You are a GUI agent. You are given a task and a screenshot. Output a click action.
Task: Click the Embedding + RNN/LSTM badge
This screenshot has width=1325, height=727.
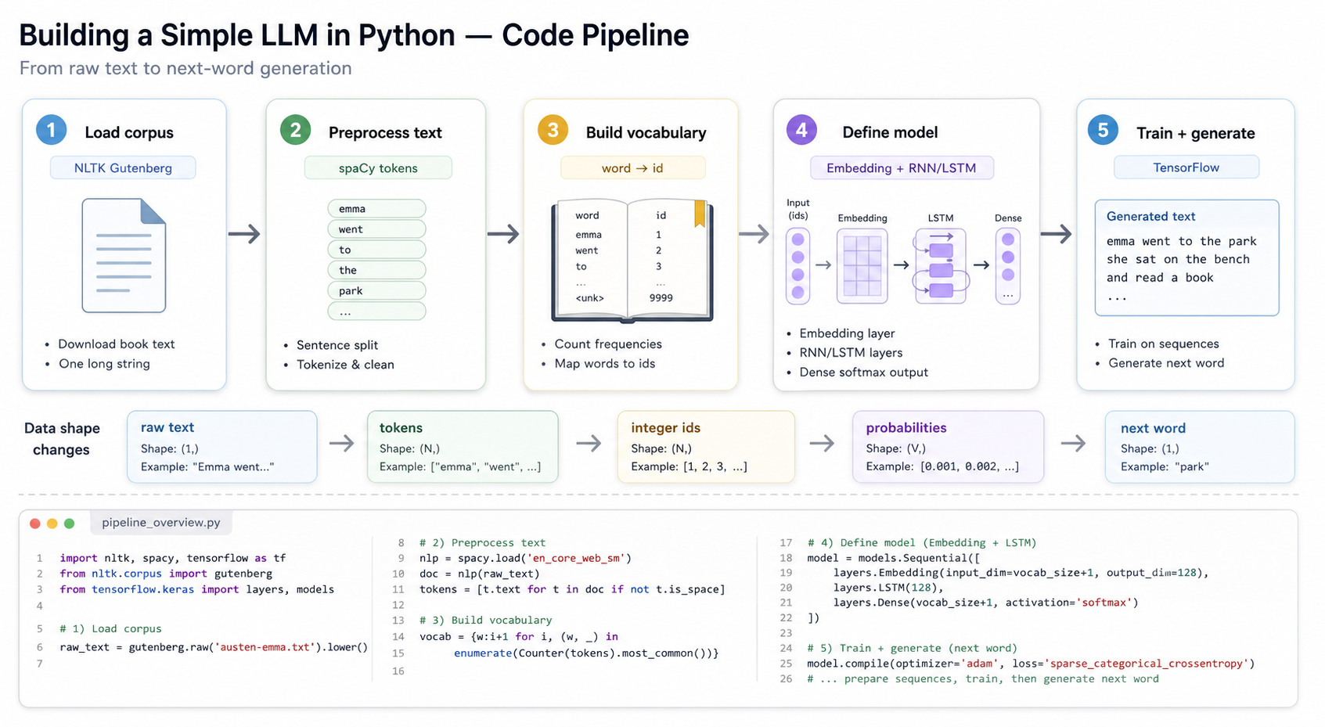[902, 167]
